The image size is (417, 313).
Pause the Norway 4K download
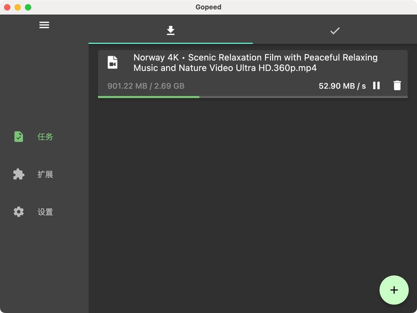[x=376, y=85]
